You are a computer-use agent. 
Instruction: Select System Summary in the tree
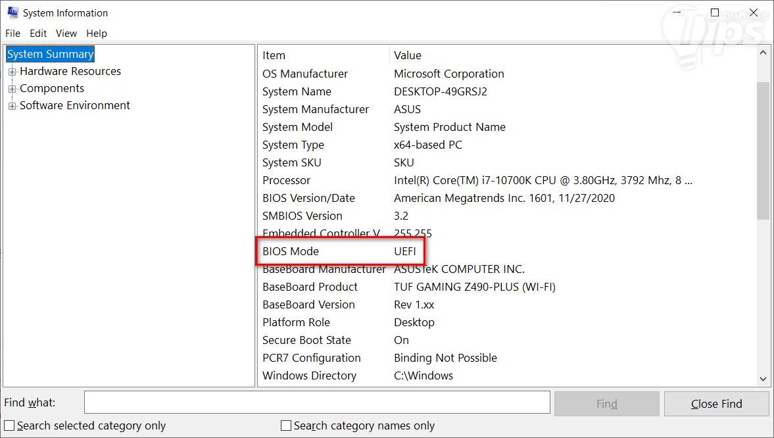click(x=51, y=54)
